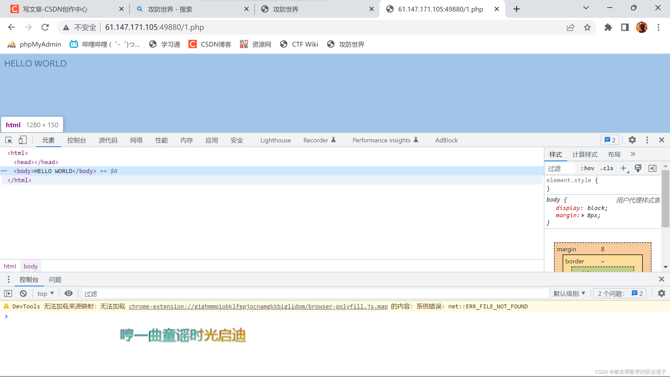
Task: Open the Chrome extensions puzzle icon
Action: (x=608, y=27)
